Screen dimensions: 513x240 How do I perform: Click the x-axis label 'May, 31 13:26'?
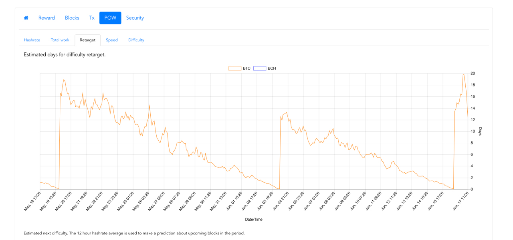(x=218, y=201)
